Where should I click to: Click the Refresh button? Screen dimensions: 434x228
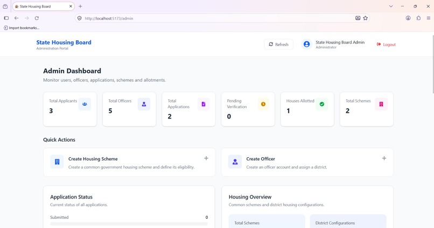pos(279,45)
